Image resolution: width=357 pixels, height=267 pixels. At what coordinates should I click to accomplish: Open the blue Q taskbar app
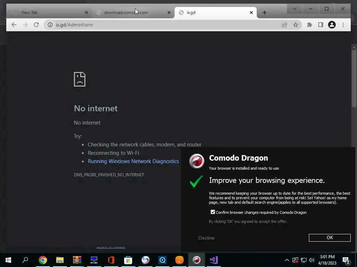click(x=162, y=260)
